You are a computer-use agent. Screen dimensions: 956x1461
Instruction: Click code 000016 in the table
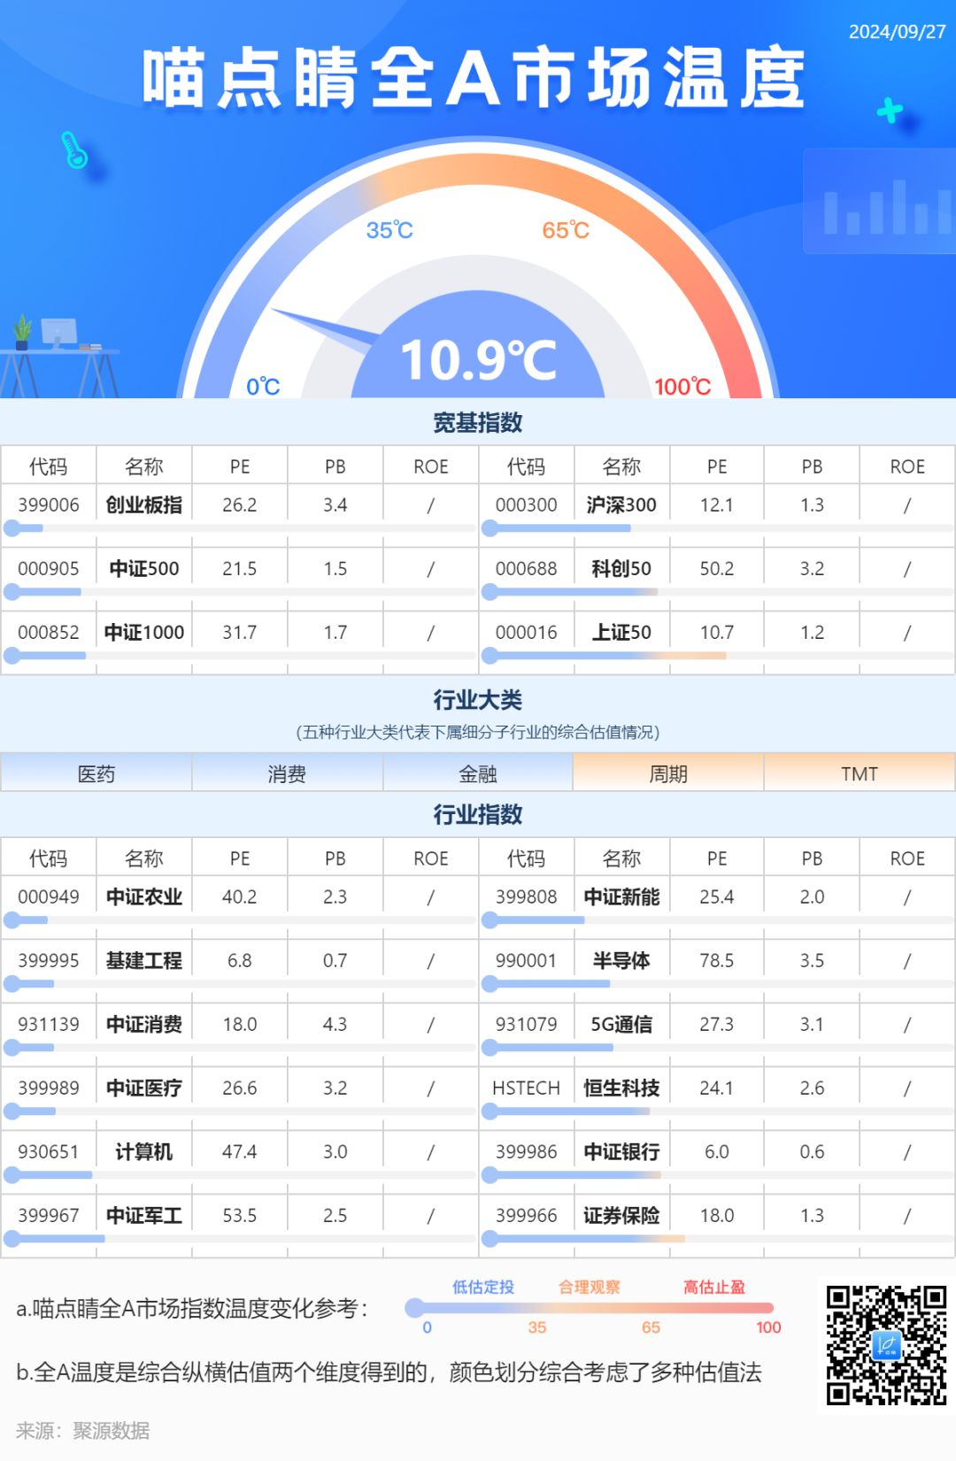pyautogui.click(x=527, y=632)
